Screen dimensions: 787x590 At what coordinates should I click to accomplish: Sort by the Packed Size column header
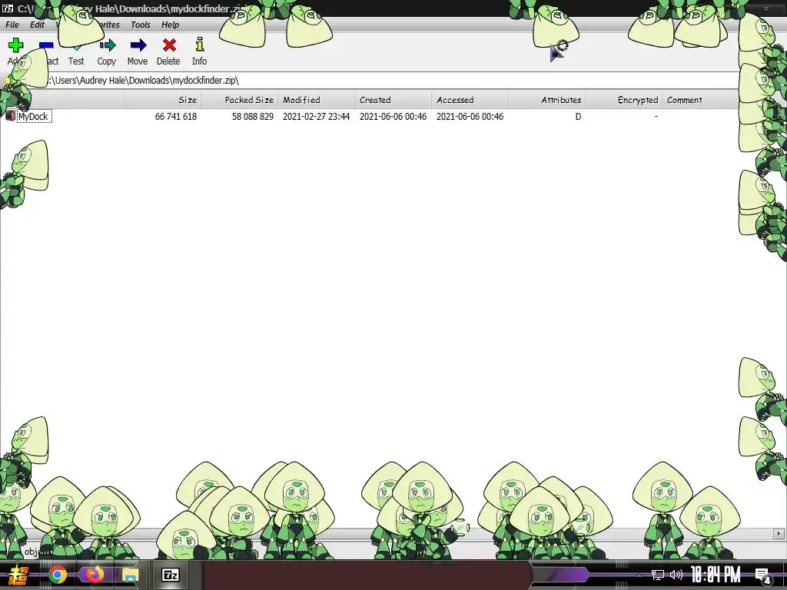240,100
